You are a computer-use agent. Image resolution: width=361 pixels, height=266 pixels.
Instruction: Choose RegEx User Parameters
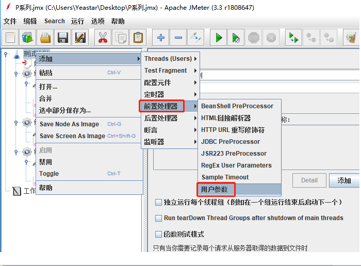point(240,165)
